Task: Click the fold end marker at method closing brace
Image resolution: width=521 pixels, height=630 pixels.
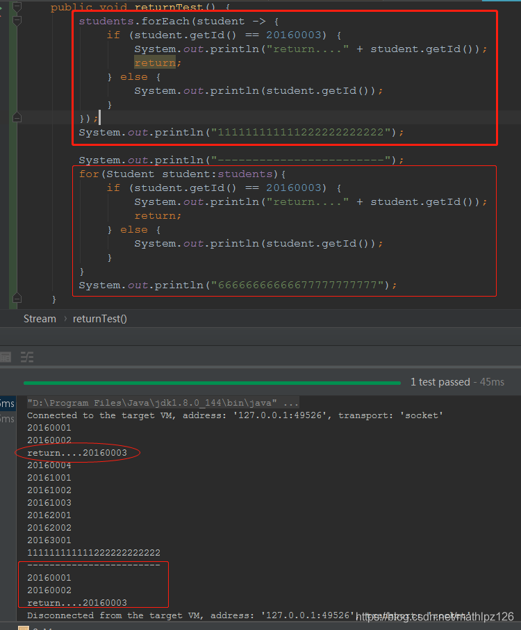Action: coord(16,299)
